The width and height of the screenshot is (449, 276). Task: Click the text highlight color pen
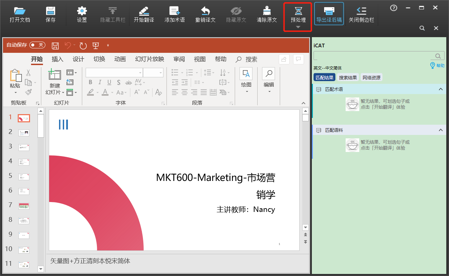(90, 92)
